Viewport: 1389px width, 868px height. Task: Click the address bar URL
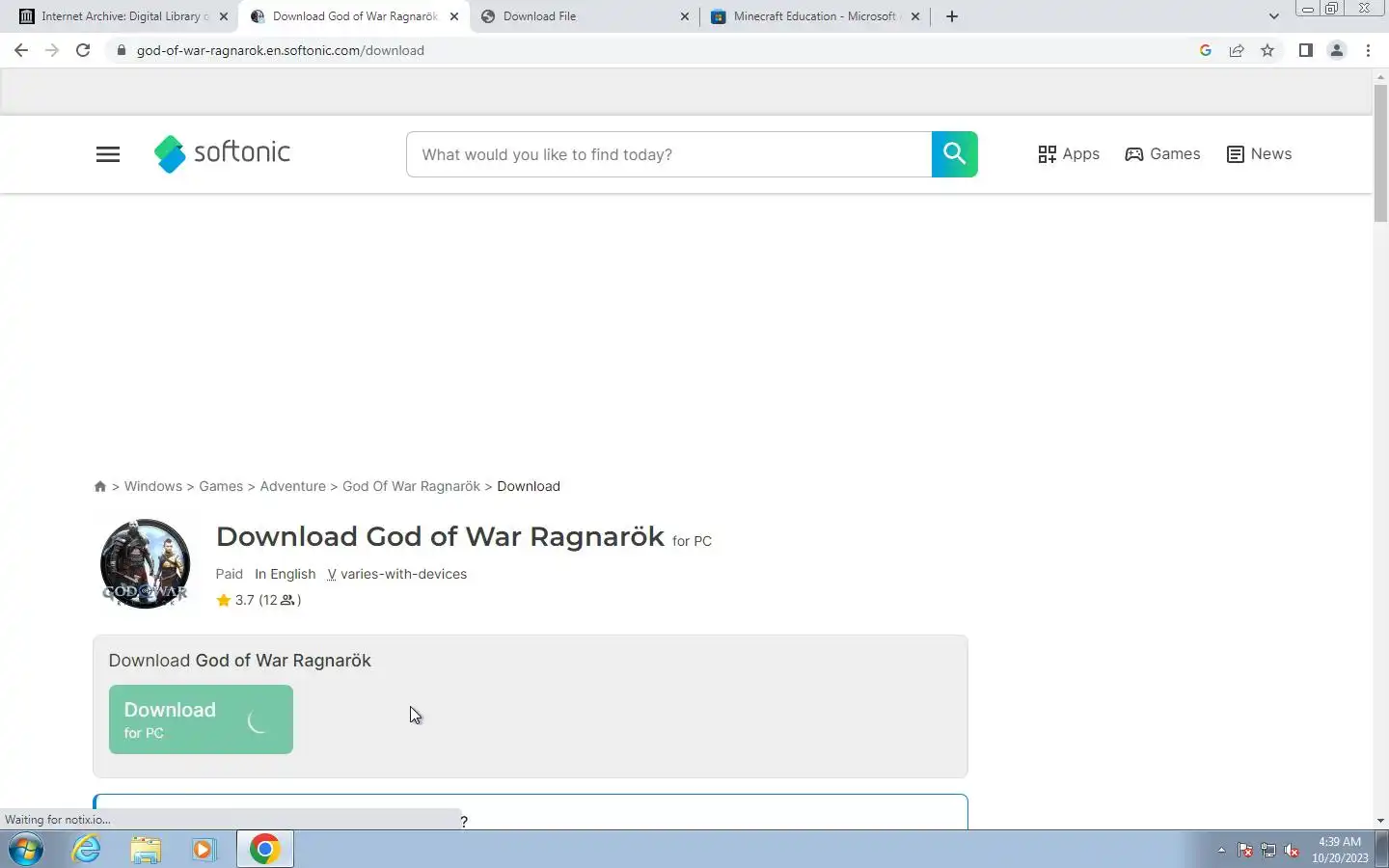[280, 50]
